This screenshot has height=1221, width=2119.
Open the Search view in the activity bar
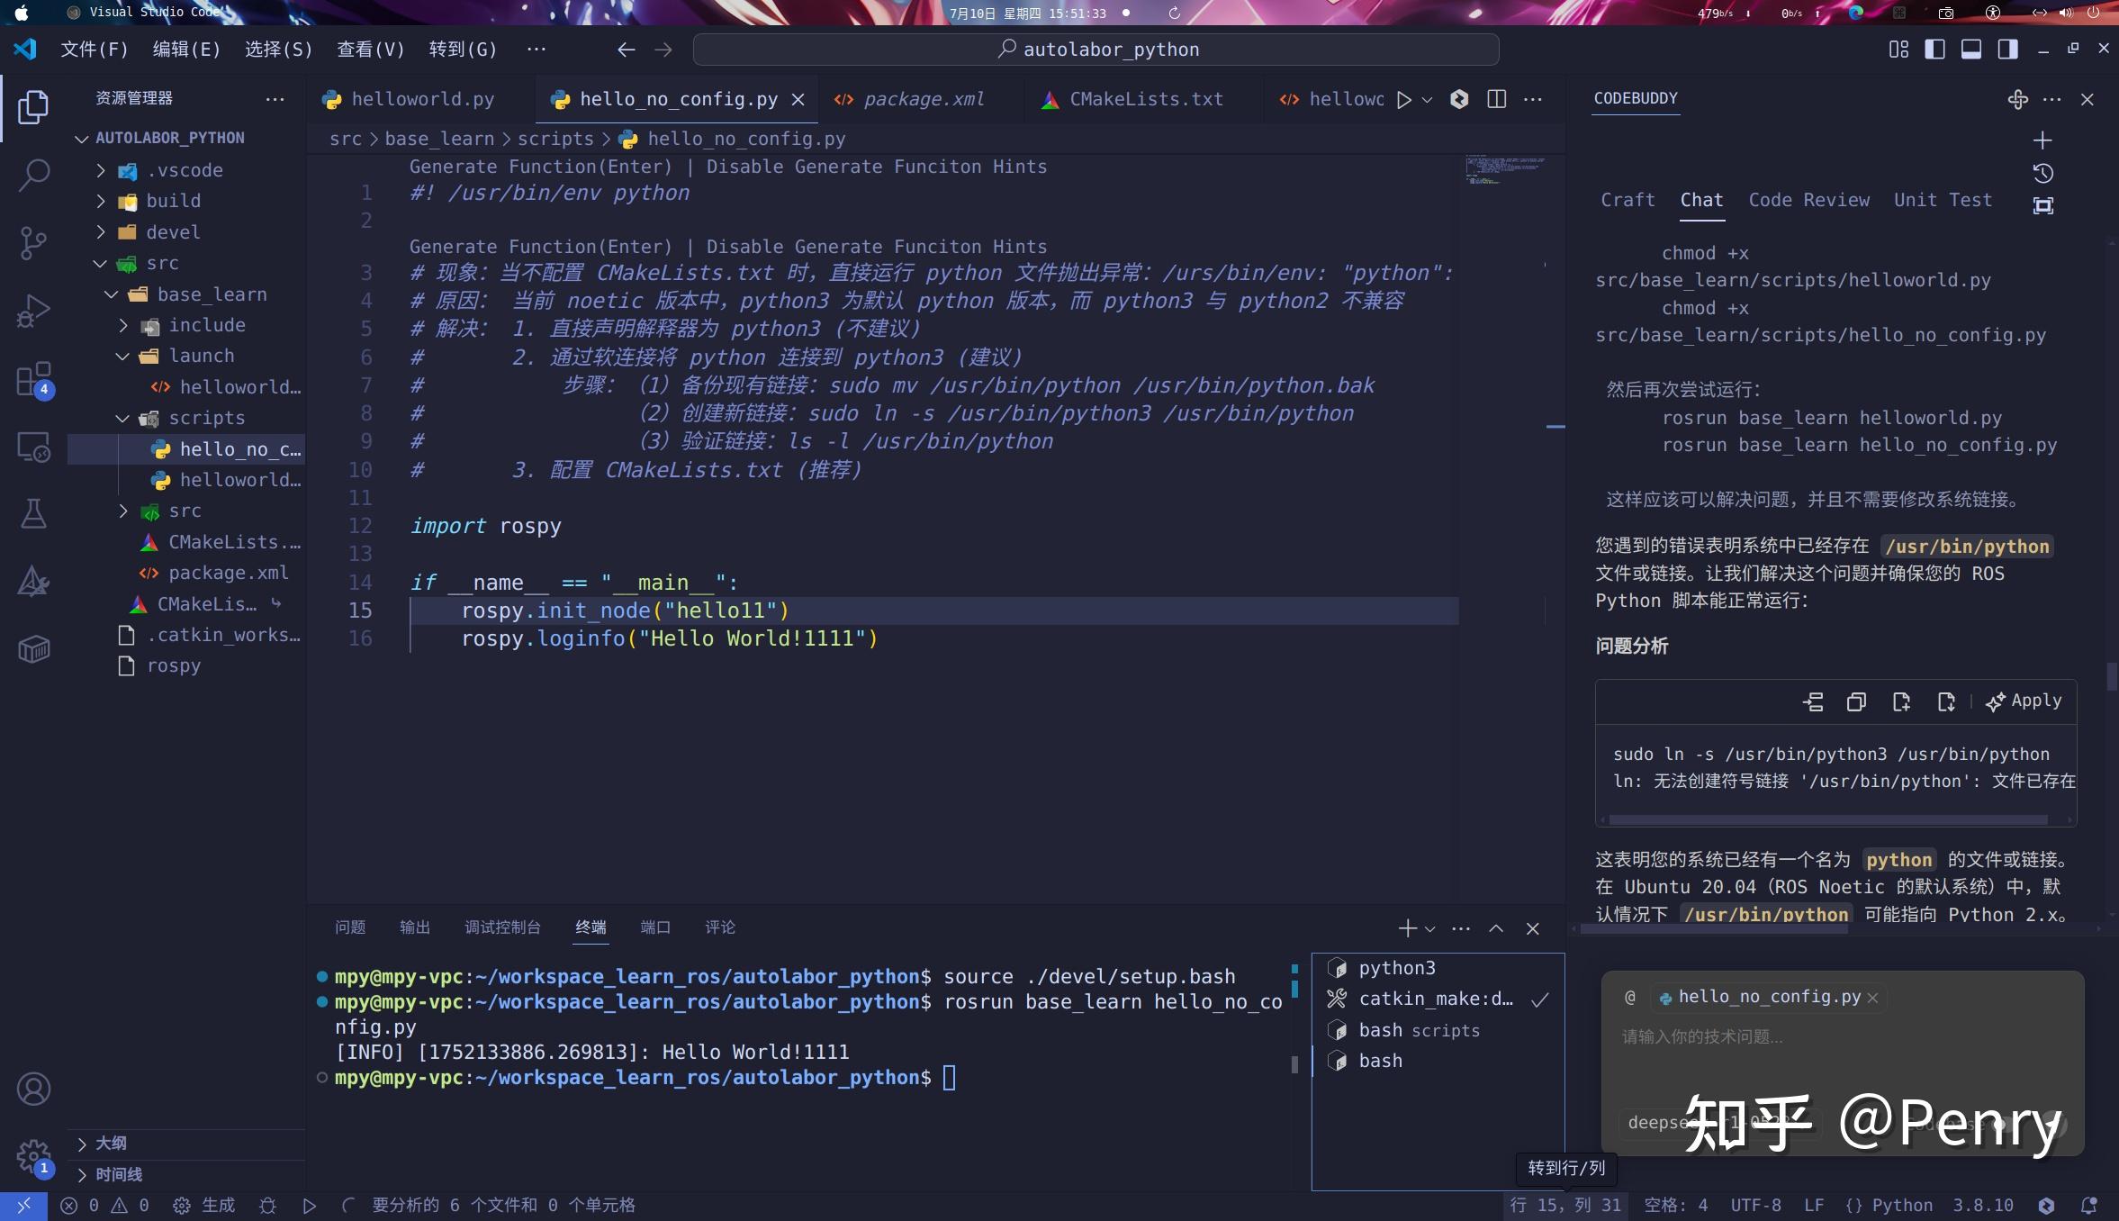pos(32,174)
